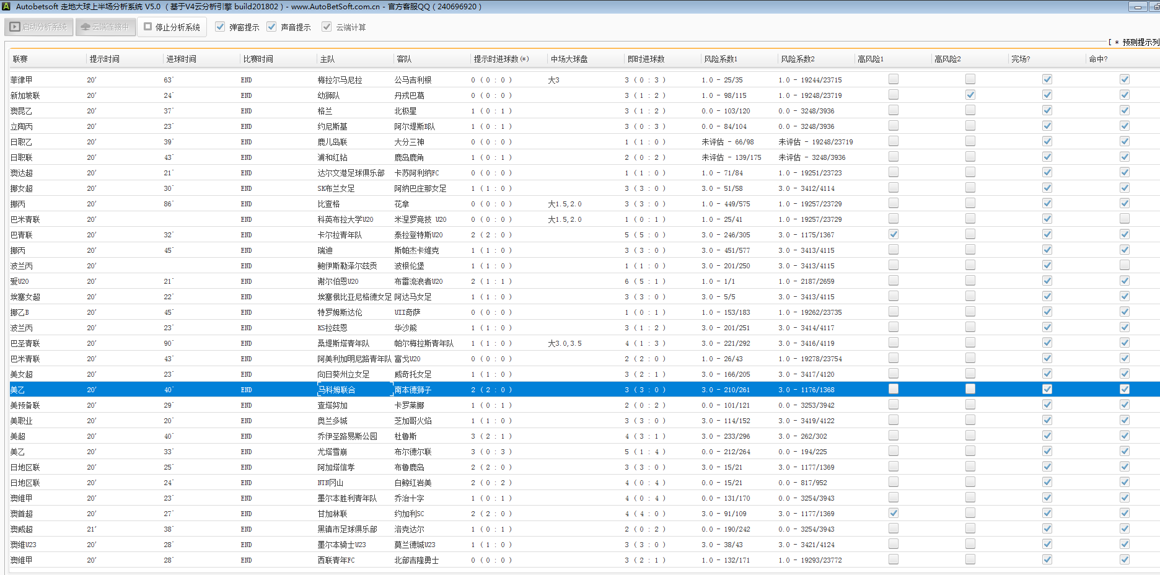
Task: Click the 预测提示列表 label
Action: 1140,42
